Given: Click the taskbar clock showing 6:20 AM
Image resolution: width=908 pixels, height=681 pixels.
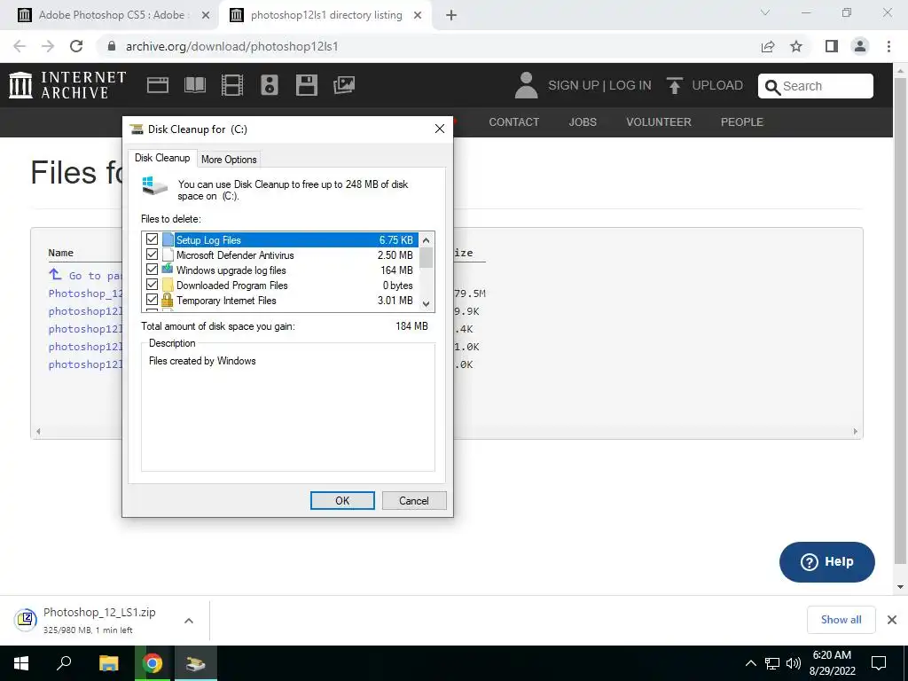Looking at the screenshot, I should point(832,663).
